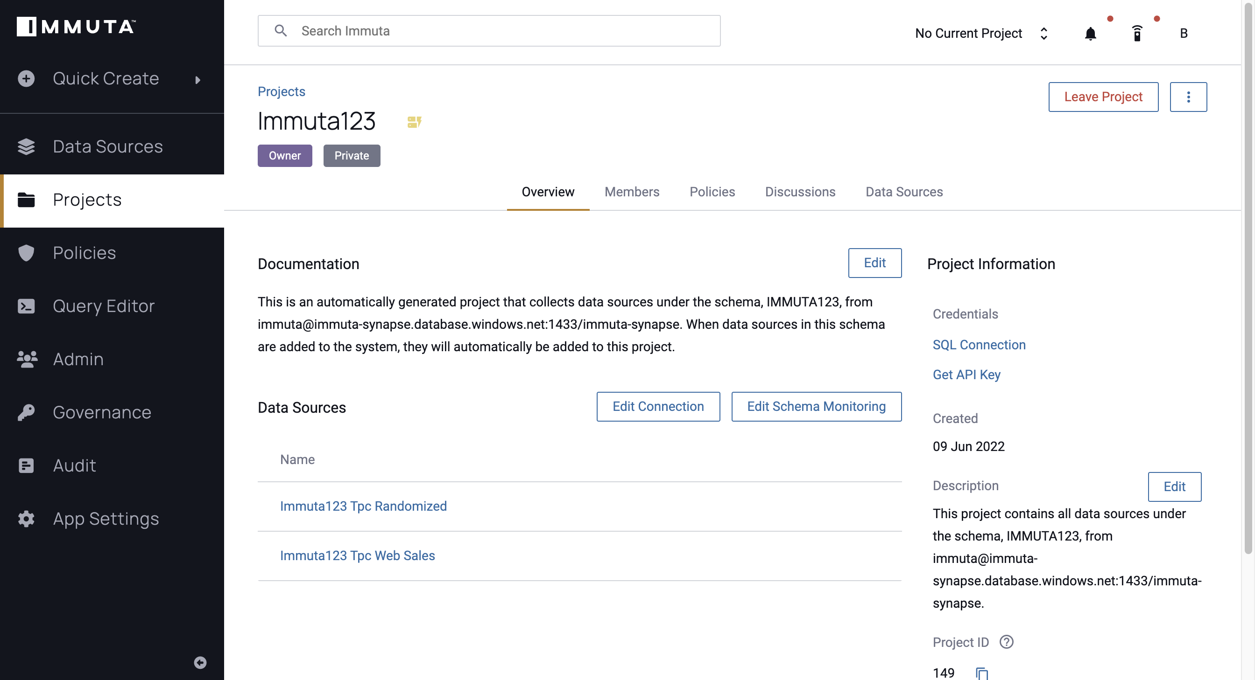Edit the Documentation section
This screenshot has width=1255, height=680.
[x=875, y=263]
